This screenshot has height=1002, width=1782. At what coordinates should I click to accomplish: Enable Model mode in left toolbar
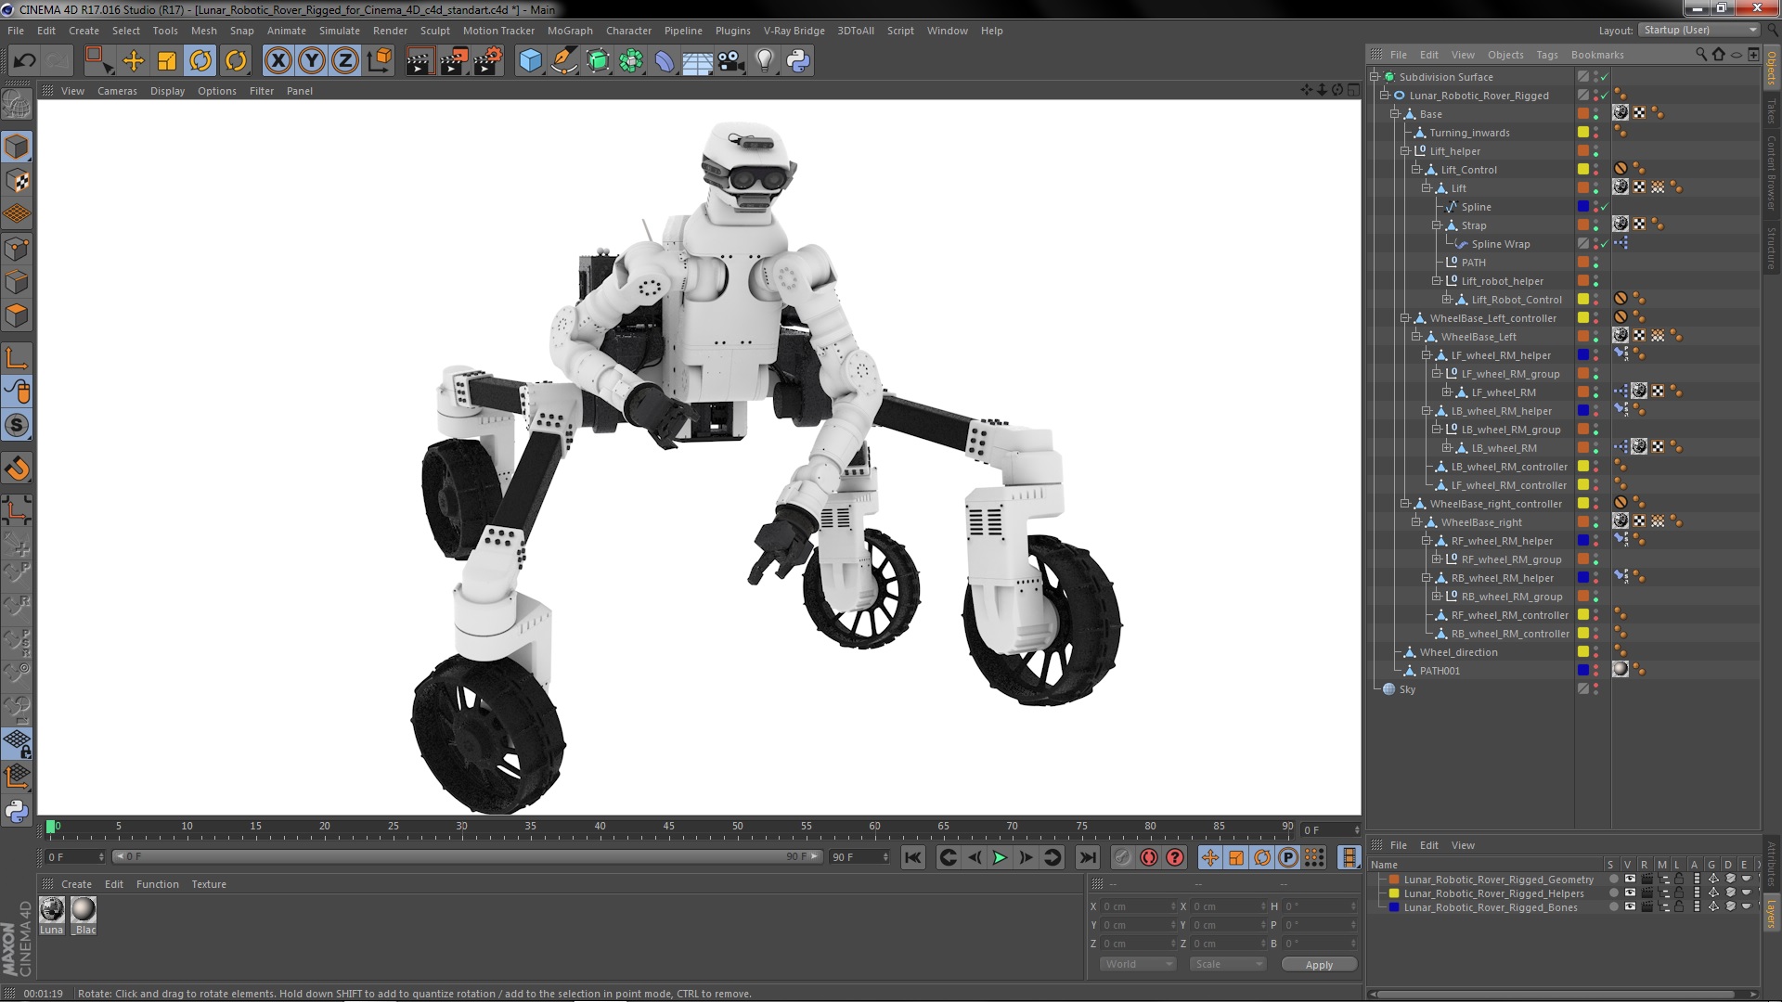tap(17, 147)
